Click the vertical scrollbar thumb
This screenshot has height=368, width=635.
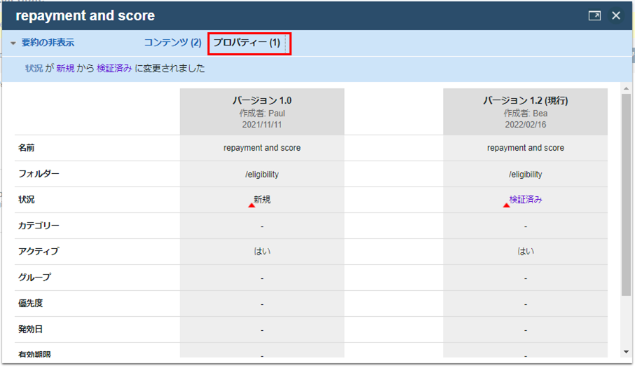point(627,194)
